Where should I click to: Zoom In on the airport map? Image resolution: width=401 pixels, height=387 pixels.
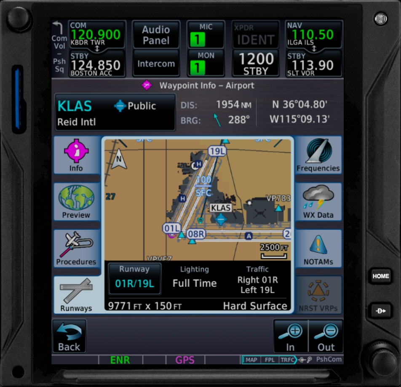[x=291, y=336]
